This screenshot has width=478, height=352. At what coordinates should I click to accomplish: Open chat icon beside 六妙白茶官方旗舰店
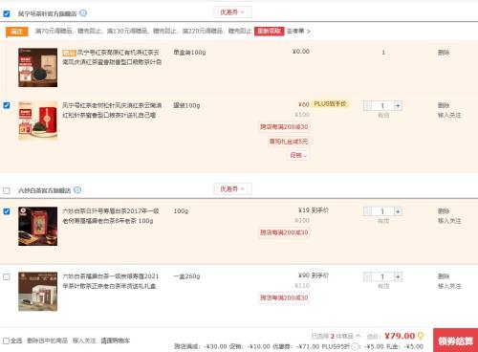click(x=77, y=190)
